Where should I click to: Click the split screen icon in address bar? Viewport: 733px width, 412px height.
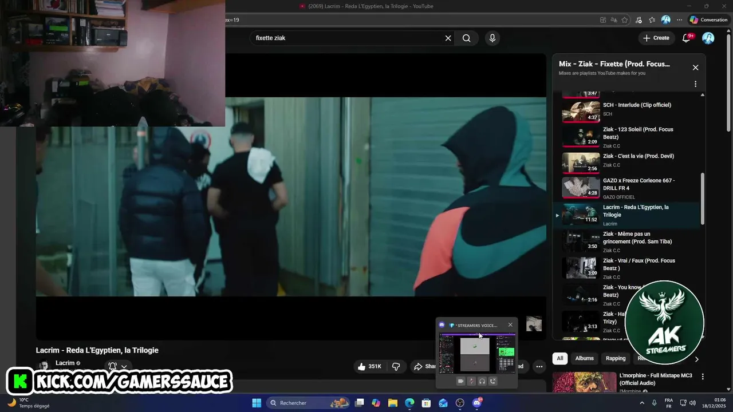tap(603, 20)
